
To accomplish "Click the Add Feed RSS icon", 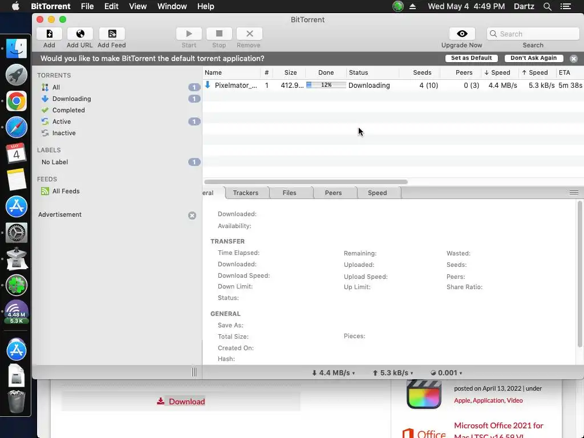I will 112,34.
